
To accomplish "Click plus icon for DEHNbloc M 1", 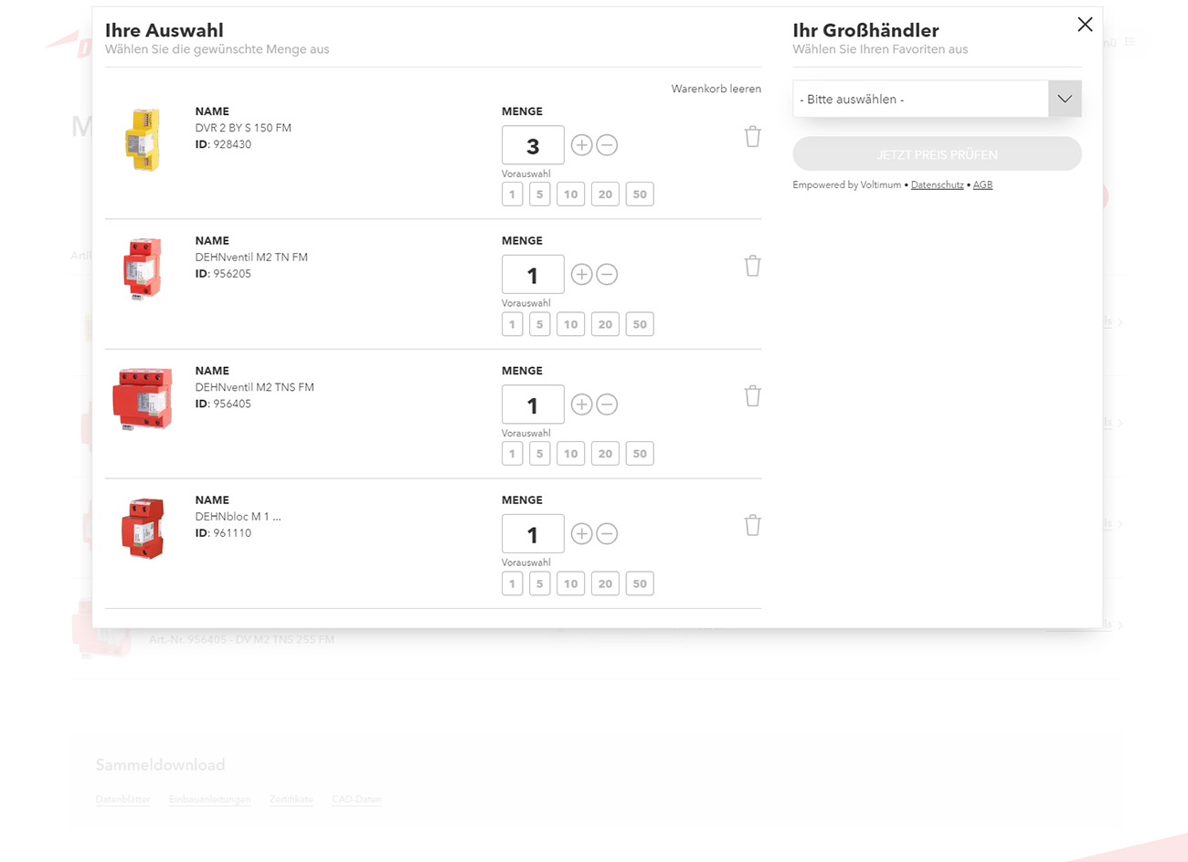I will (581, 534).
